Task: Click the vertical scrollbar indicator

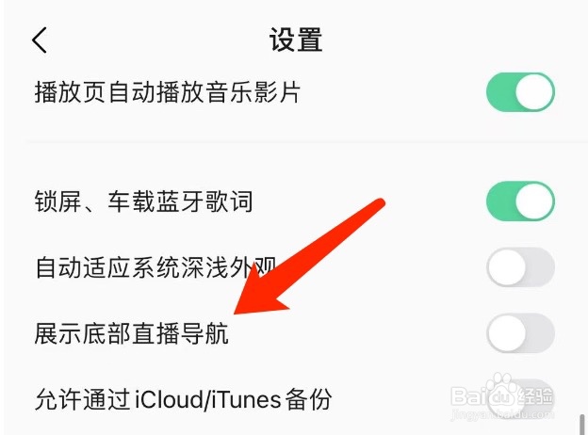Action: click(582, 424)
